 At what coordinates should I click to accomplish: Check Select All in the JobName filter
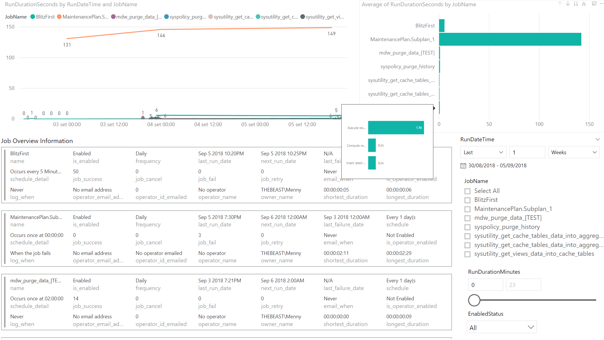tap(468, 191)
